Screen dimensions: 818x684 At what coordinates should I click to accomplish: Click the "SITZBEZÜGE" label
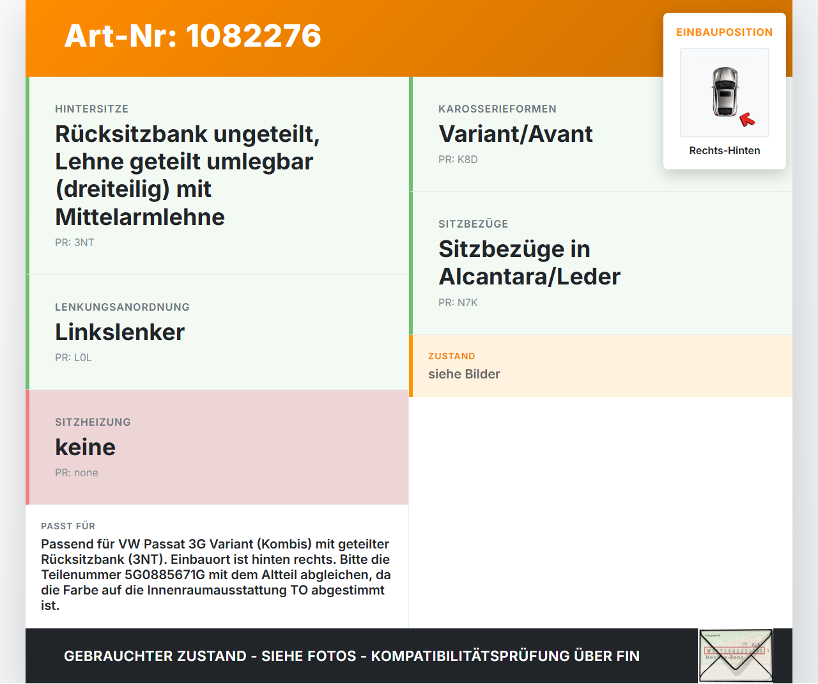[474, 224]
